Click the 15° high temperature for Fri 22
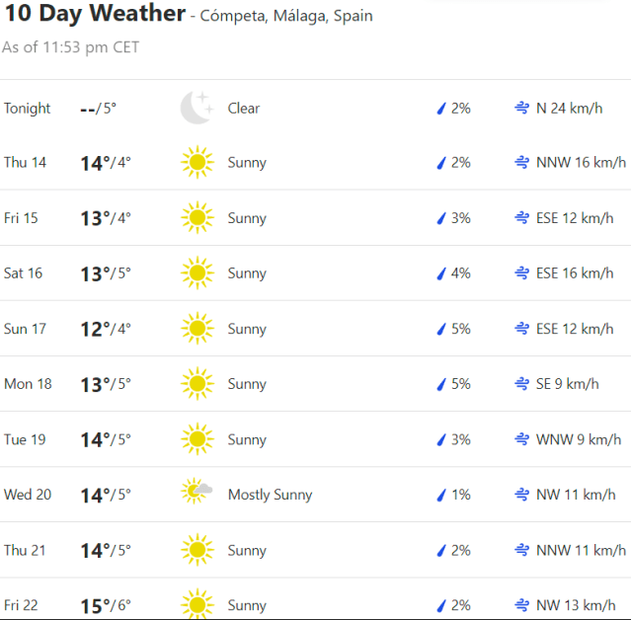 pyautogui.click(x=94, y=604)
